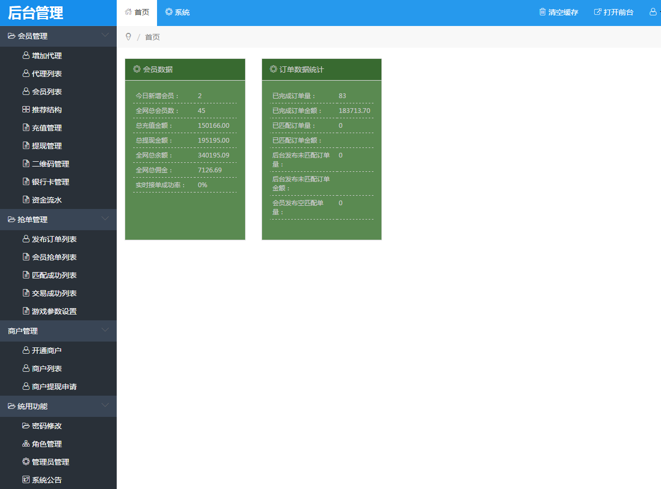This screenshot has height=489, width=661.
Task: Toggle the 商户管理 section arrow
Action: [x=105, y=330]
